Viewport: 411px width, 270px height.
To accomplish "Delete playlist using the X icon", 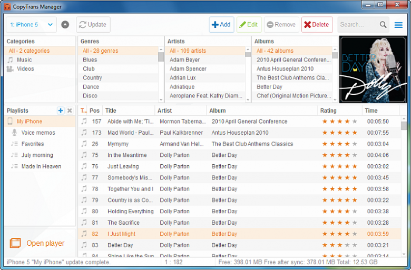I will (70, 111).
